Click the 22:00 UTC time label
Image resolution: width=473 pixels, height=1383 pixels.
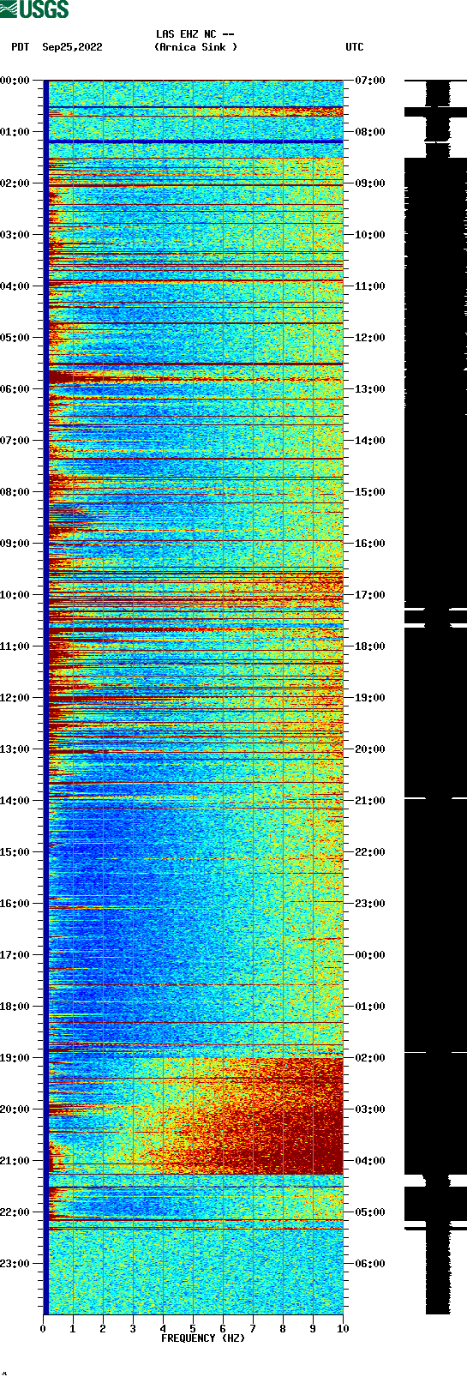click(370, 852)
